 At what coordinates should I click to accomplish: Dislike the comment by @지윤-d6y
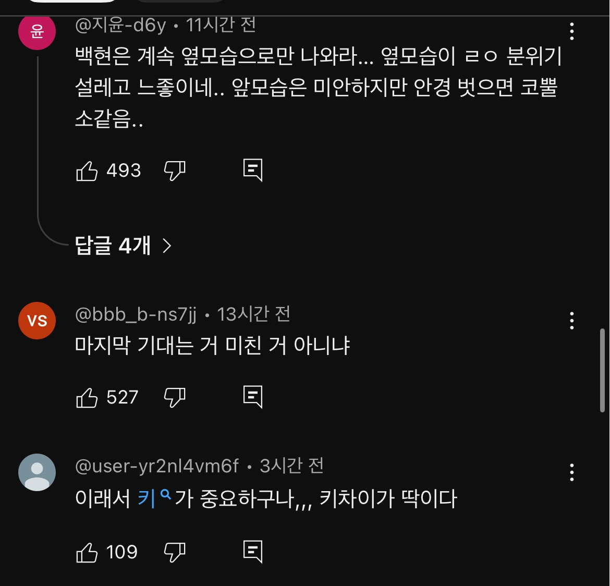pos(175,170)
